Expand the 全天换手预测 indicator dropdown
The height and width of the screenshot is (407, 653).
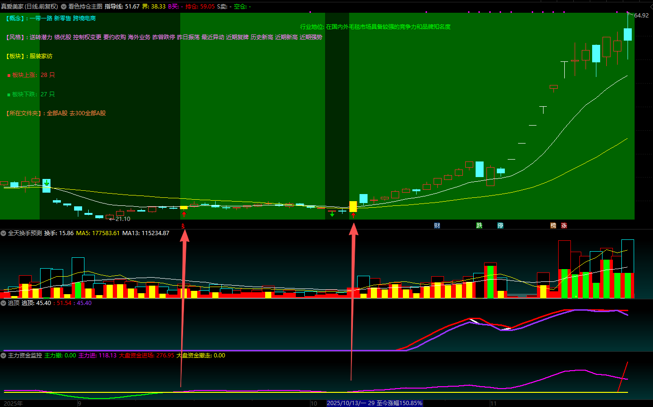click(3, 233)
